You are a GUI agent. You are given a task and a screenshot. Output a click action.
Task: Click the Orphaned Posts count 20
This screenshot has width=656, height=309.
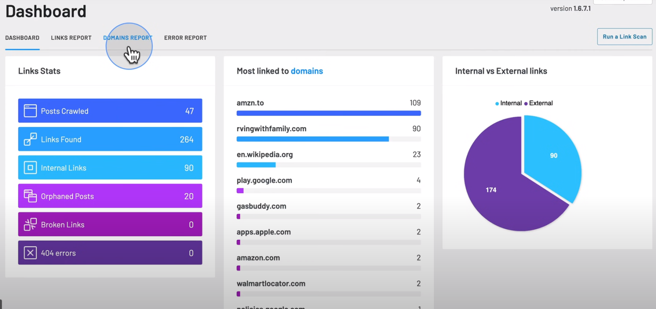189,196
